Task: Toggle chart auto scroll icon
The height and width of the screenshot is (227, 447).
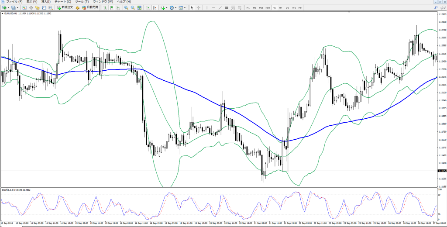Action: pos(148,8)
